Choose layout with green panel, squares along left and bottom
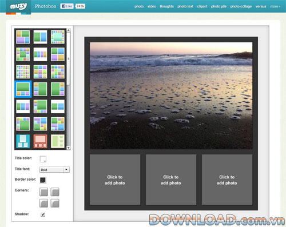 40,106
